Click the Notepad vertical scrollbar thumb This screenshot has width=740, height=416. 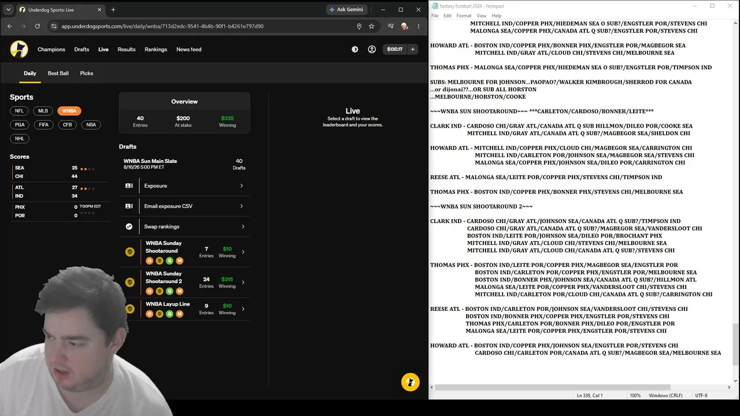coord(735,344)
